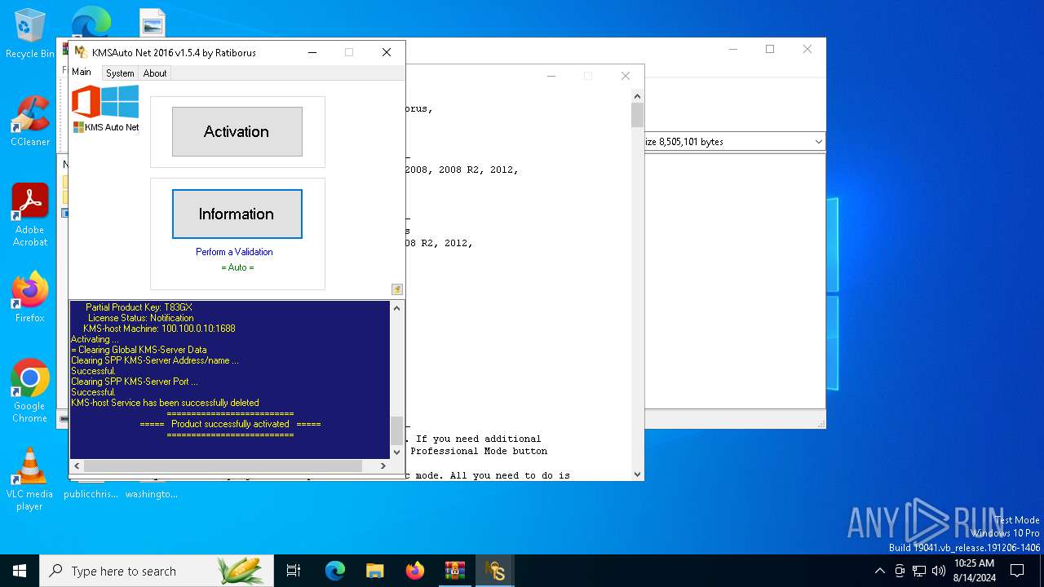The width and height of the screenshot is (1044, 587).
Task: Click the Windows logo in KMSAuto
Action: pyautogui.click(x=120, y=102)
